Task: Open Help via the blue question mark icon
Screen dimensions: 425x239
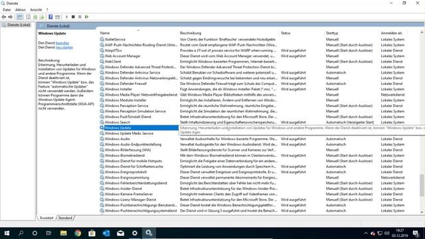Action: click(x=50, y=17)
